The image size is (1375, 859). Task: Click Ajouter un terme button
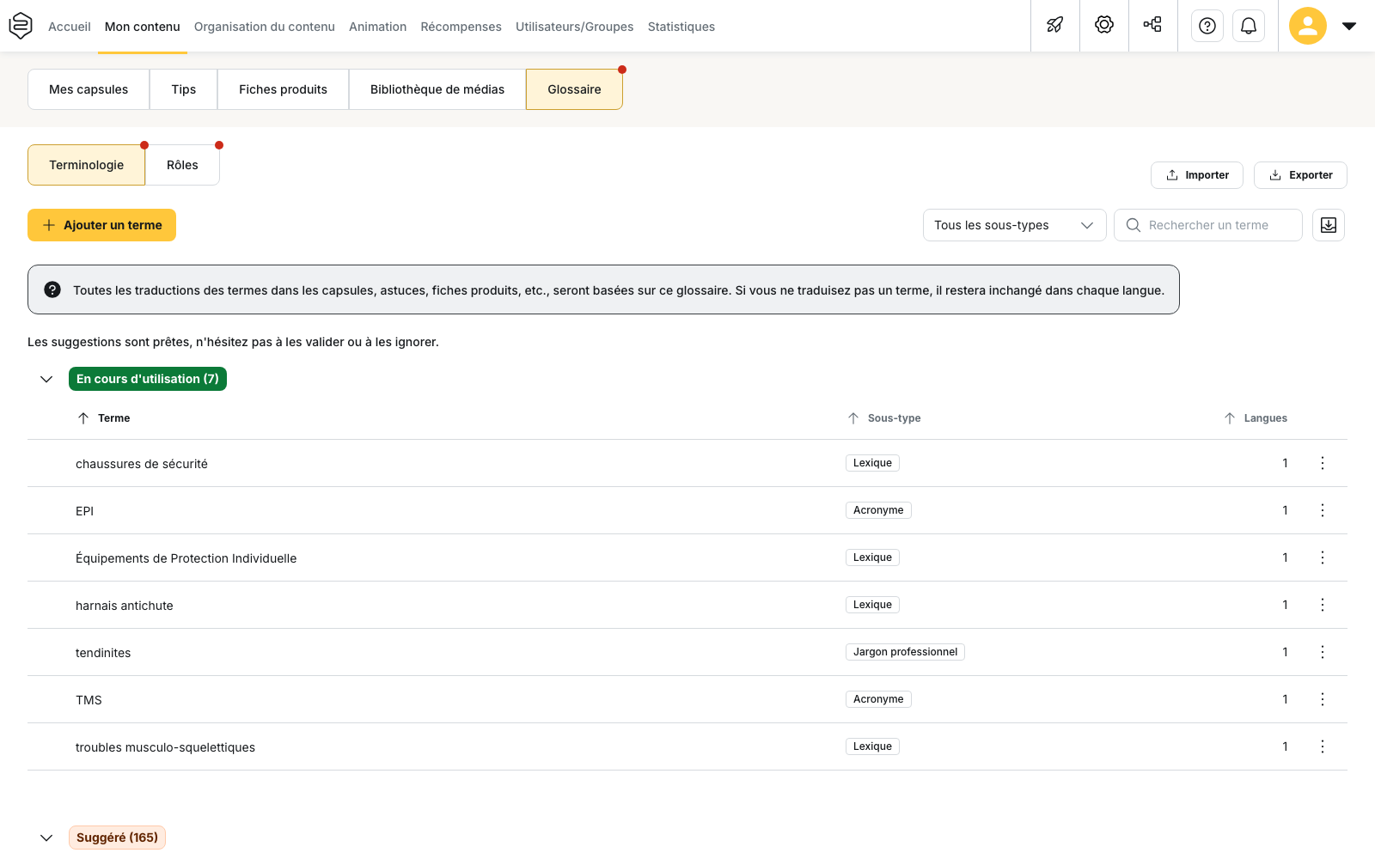point(101,225)
